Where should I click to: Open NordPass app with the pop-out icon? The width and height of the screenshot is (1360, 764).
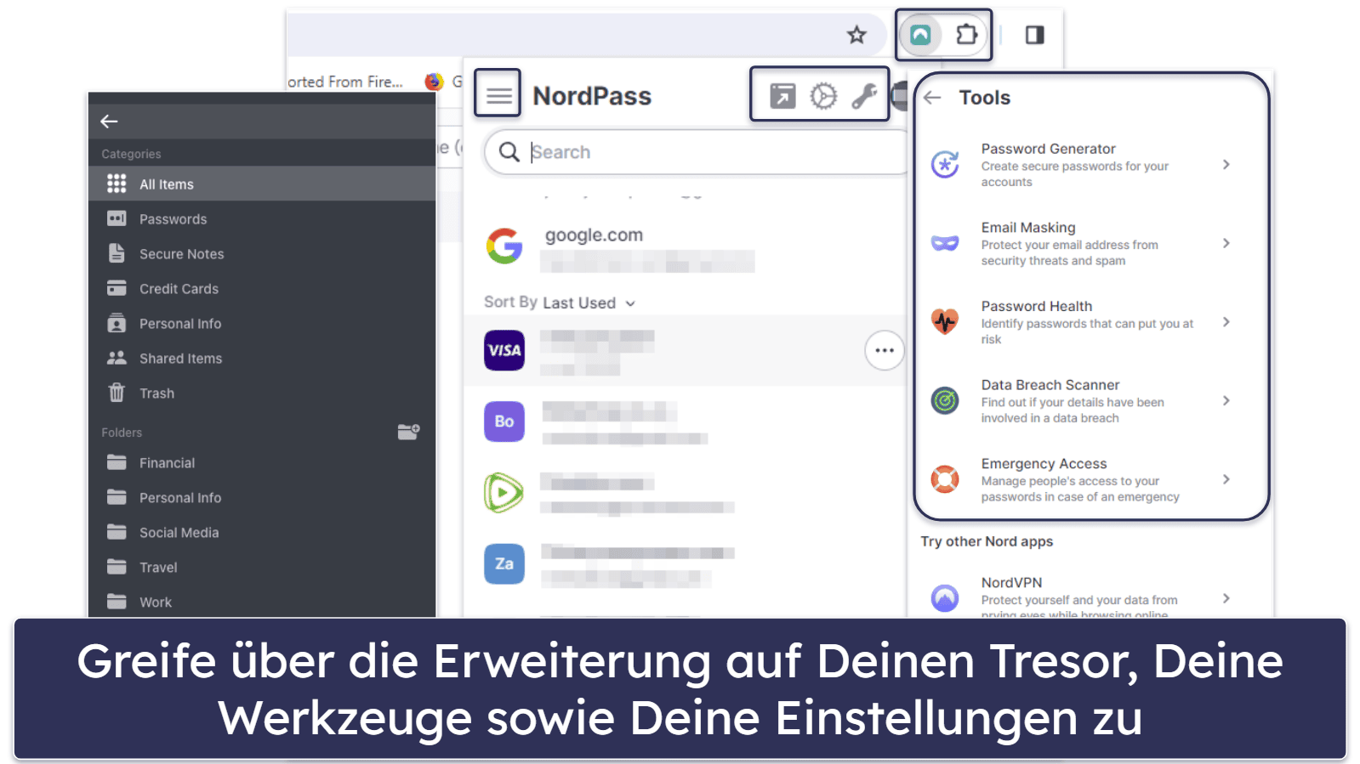[782, 96]
